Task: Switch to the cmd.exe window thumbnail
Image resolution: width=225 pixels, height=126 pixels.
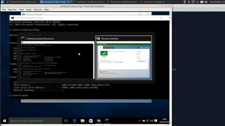Action: pyautogui.click(x=58, y=58)
